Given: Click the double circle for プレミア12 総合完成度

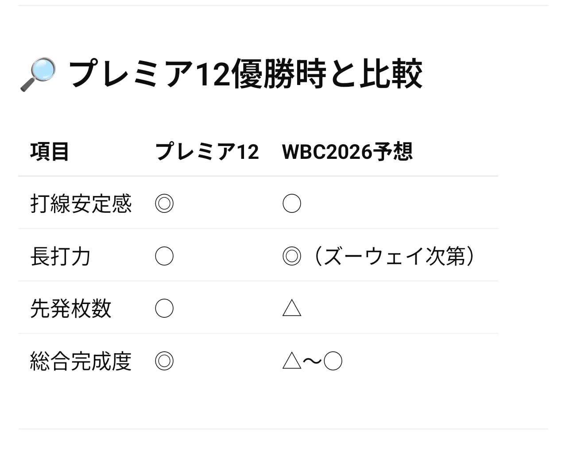Looking at the screenshot, I should tap(164, 361).
